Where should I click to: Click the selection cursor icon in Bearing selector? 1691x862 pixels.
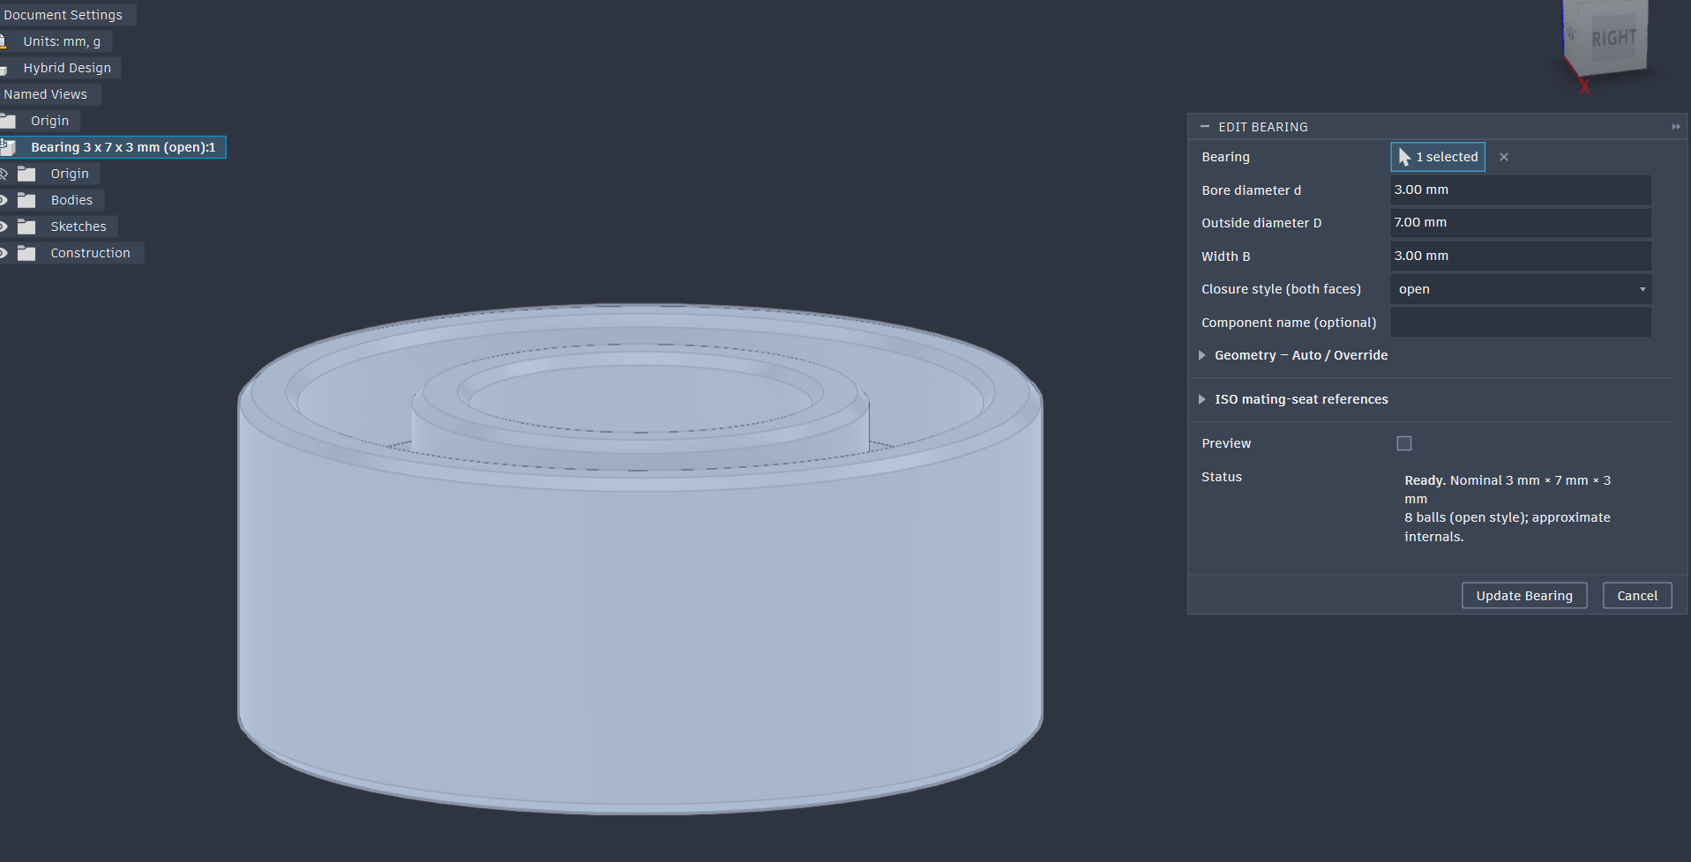click(1404, 157)
